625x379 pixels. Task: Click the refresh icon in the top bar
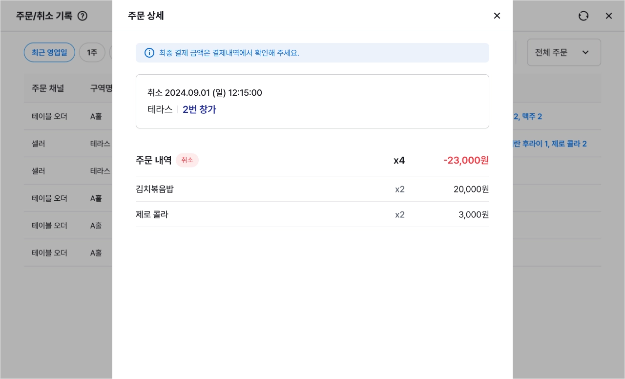coord(583,16)
